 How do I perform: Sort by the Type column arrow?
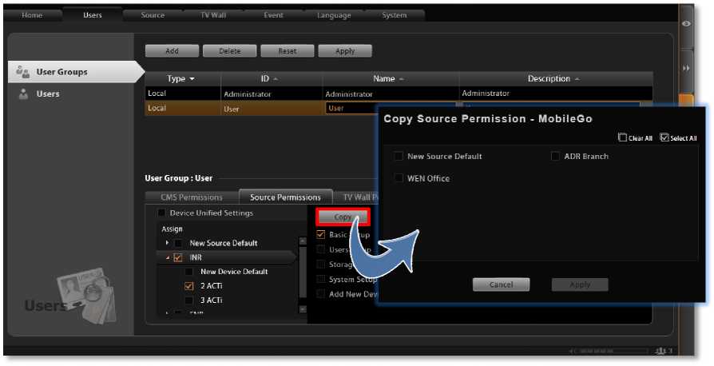pos(192,79)
